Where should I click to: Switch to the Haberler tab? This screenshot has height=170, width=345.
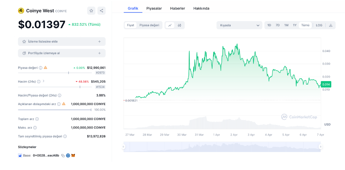pos(178,8)
